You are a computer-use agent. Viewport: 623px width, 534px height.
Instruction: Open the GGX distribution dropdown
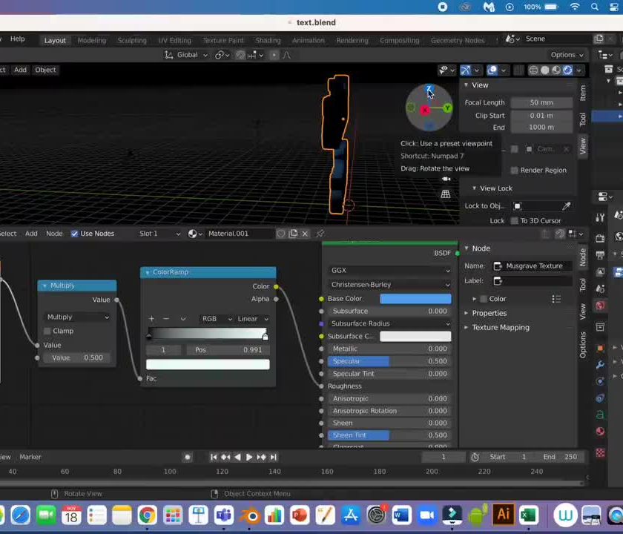click(389, 271)
